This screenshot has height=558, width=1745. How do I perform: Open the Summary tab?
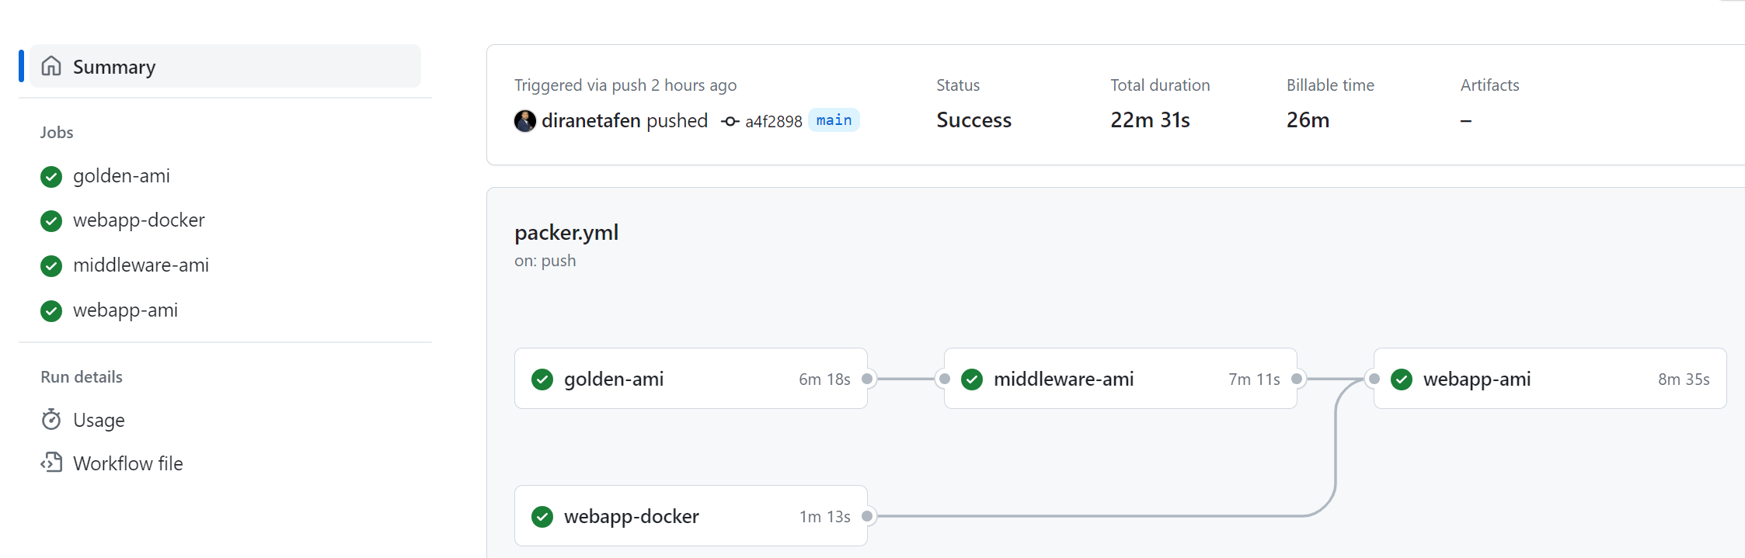(x=225, y=66)
